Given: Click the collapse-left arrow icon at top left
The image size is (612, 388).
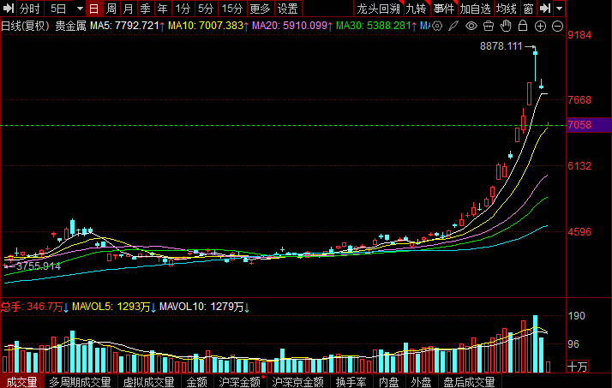Looking at the screenshot, I should pos(9,9).
